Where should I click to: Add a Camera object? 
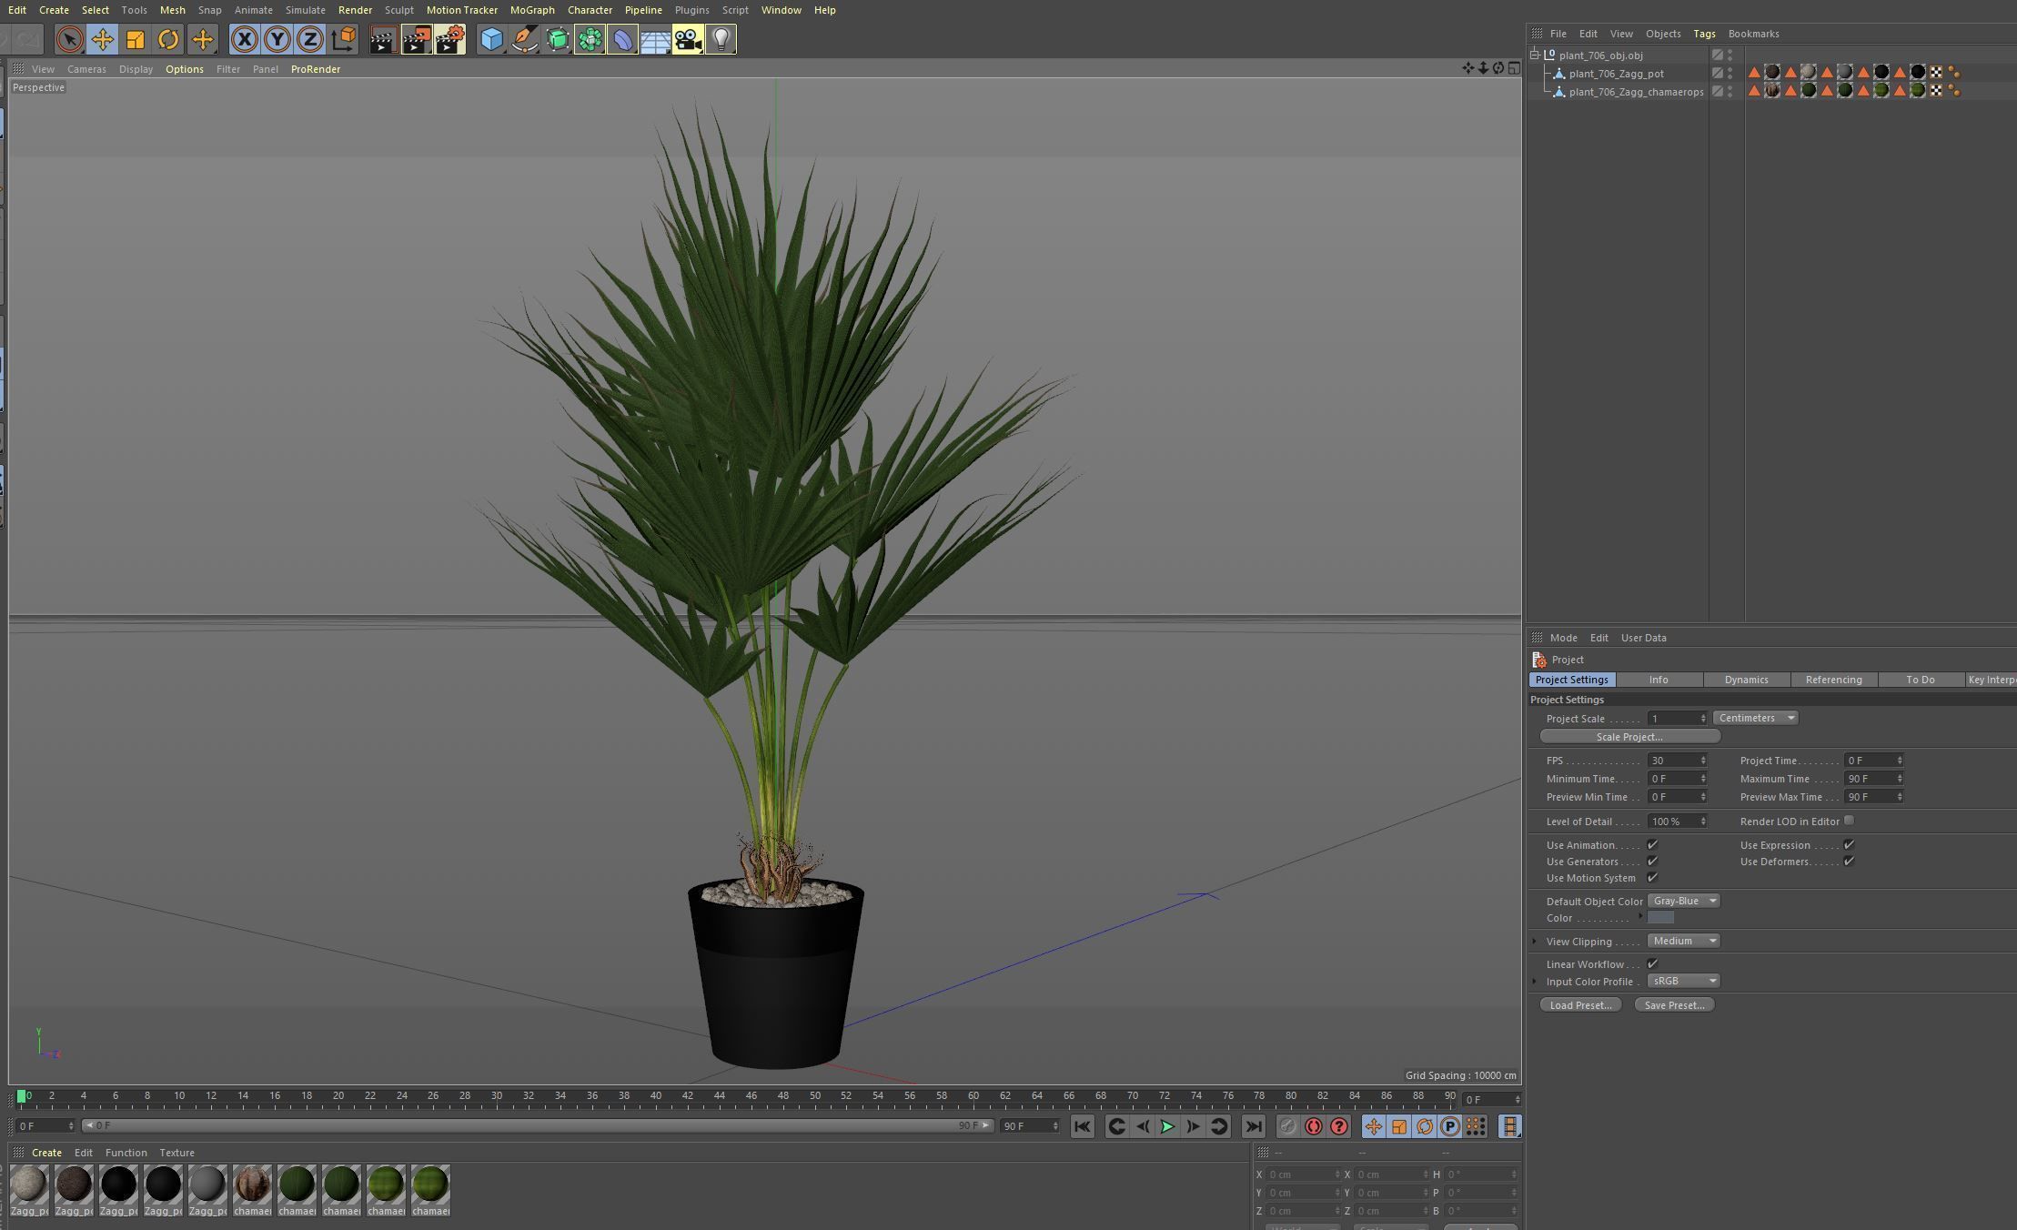point(688,39)
